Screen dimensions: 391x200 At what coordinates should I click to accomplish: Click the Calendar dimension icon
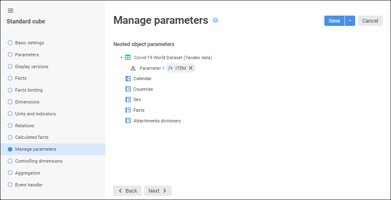click(128, 78)
